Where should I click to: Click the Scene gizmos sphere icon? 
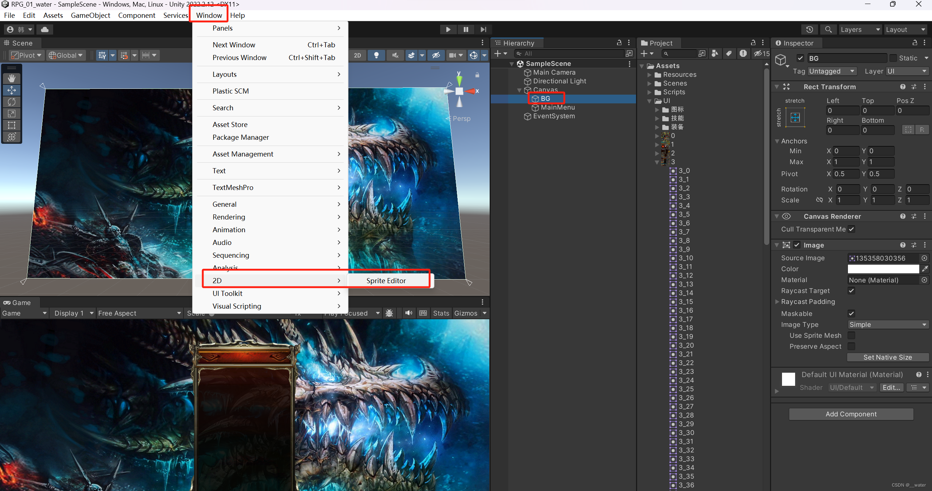474,55
